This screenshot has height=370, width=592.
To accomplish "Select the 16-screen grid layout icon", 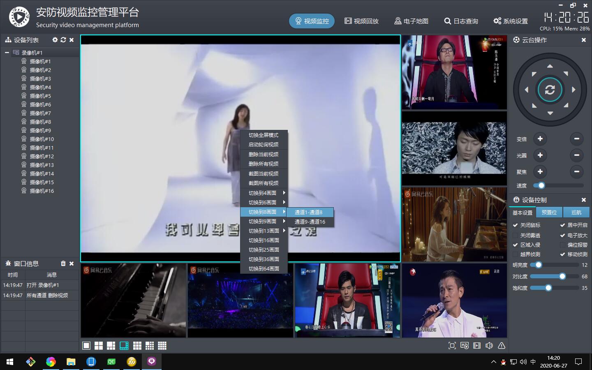I will pyautogui.click(x=162, y=346).
